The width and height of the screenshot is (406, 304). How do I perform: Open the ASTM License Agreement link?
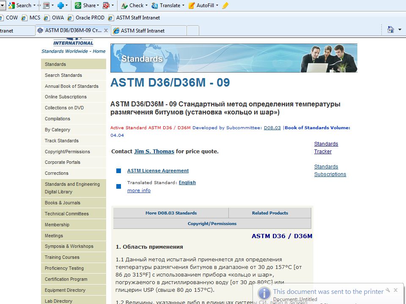point(158,171)
